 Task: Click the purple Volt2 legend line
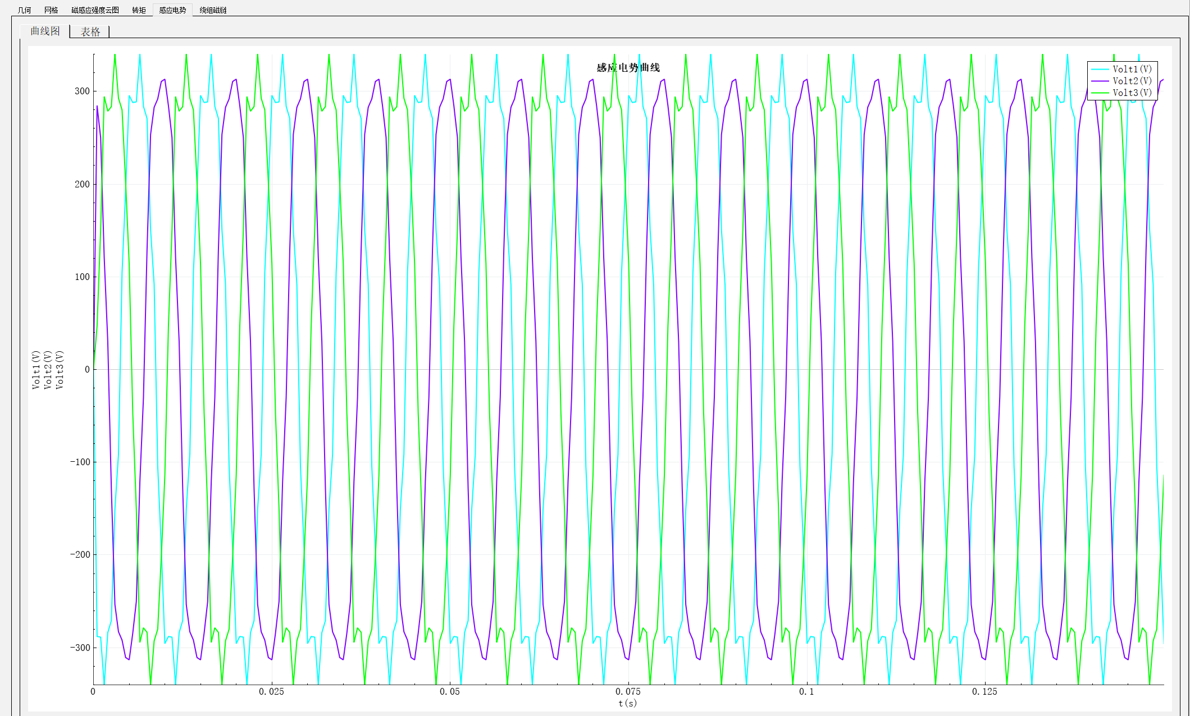pyautogui.click(x=1100, y=81)
